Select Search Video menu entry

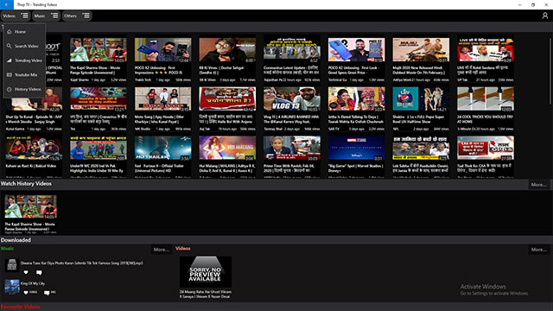tap(24, 46)
